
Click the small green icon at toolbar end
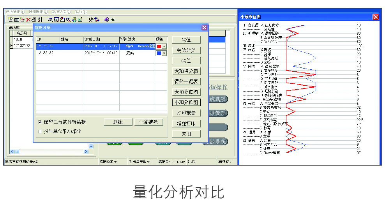tap(113, 19)
